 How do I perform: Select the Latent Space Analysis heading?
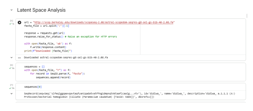coord(41,10)
